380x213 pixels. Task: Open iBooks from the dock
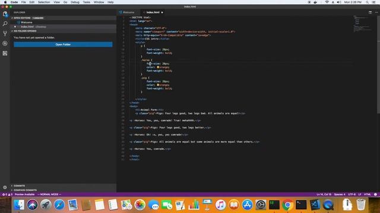[x=234, y=205]
